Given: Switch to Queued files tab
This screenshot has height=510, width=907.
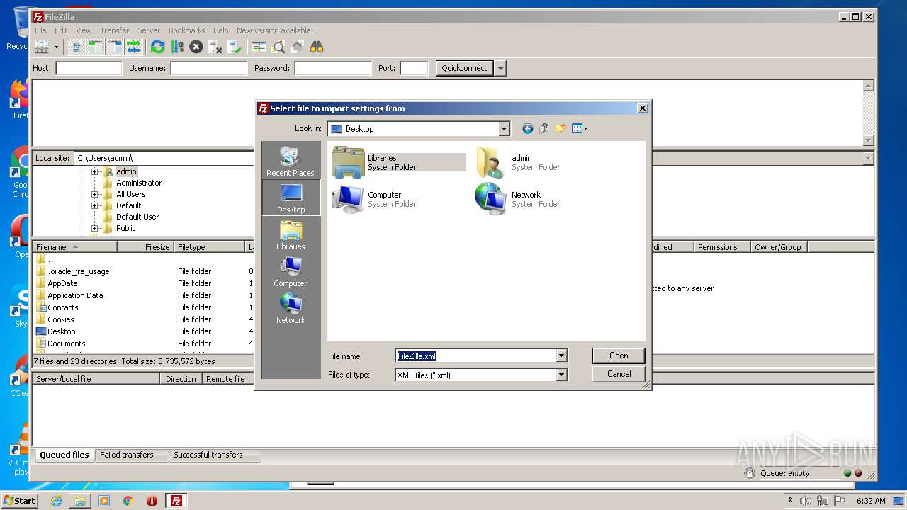Looking at the screenshot, I should pyautogui.click(x=64, y=455).
